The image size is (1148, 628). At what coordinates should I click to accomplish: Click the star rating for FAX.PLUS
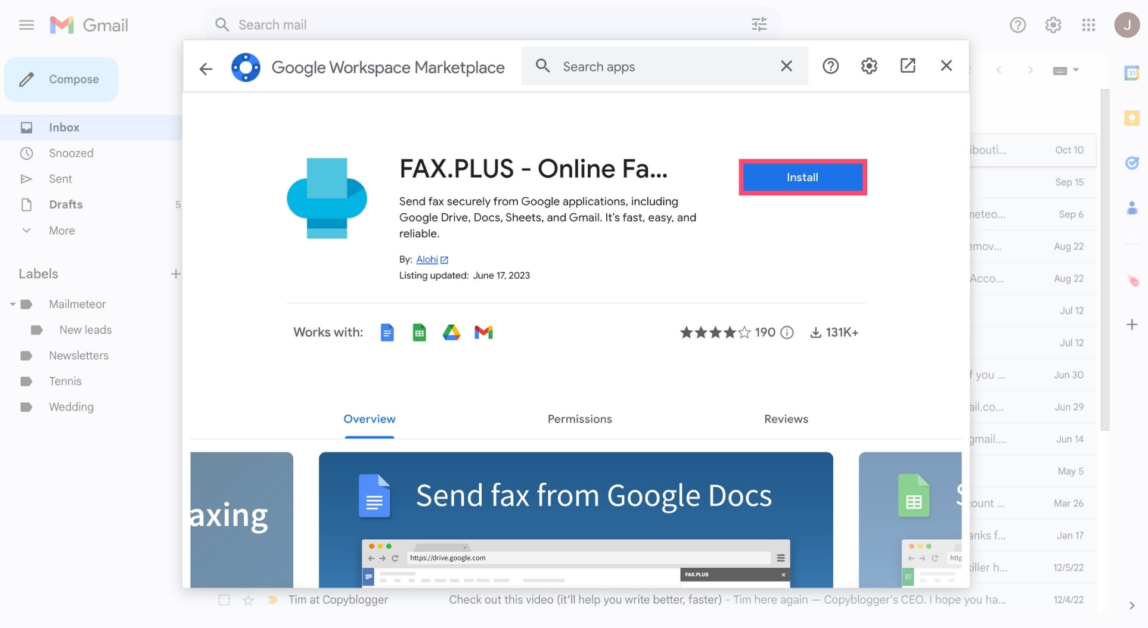click(715, 332)
